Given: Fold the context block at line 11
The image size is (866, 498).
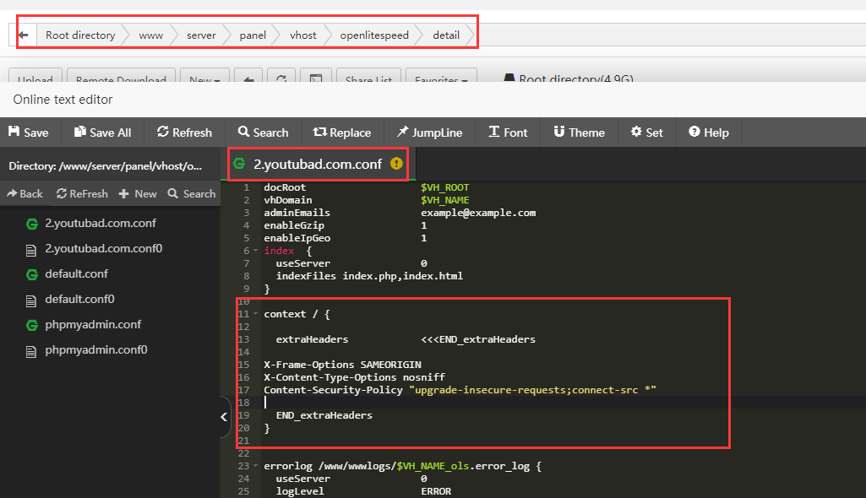Looking at the screenshot, I should pos(256,315).
